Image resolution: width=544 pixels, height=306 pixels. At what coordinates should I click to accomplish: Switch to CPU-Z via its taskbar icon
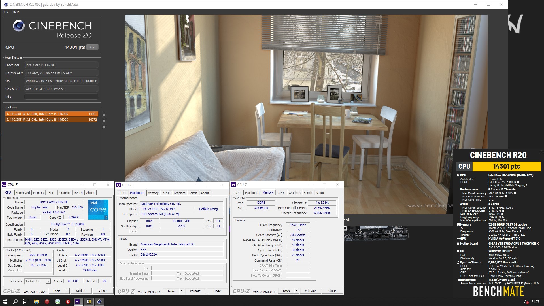[x=77, y=302]
